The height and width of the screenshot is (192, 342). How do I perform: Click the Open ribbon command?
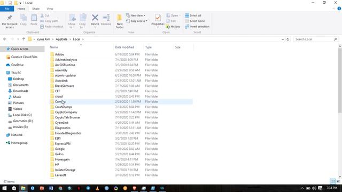173,15
